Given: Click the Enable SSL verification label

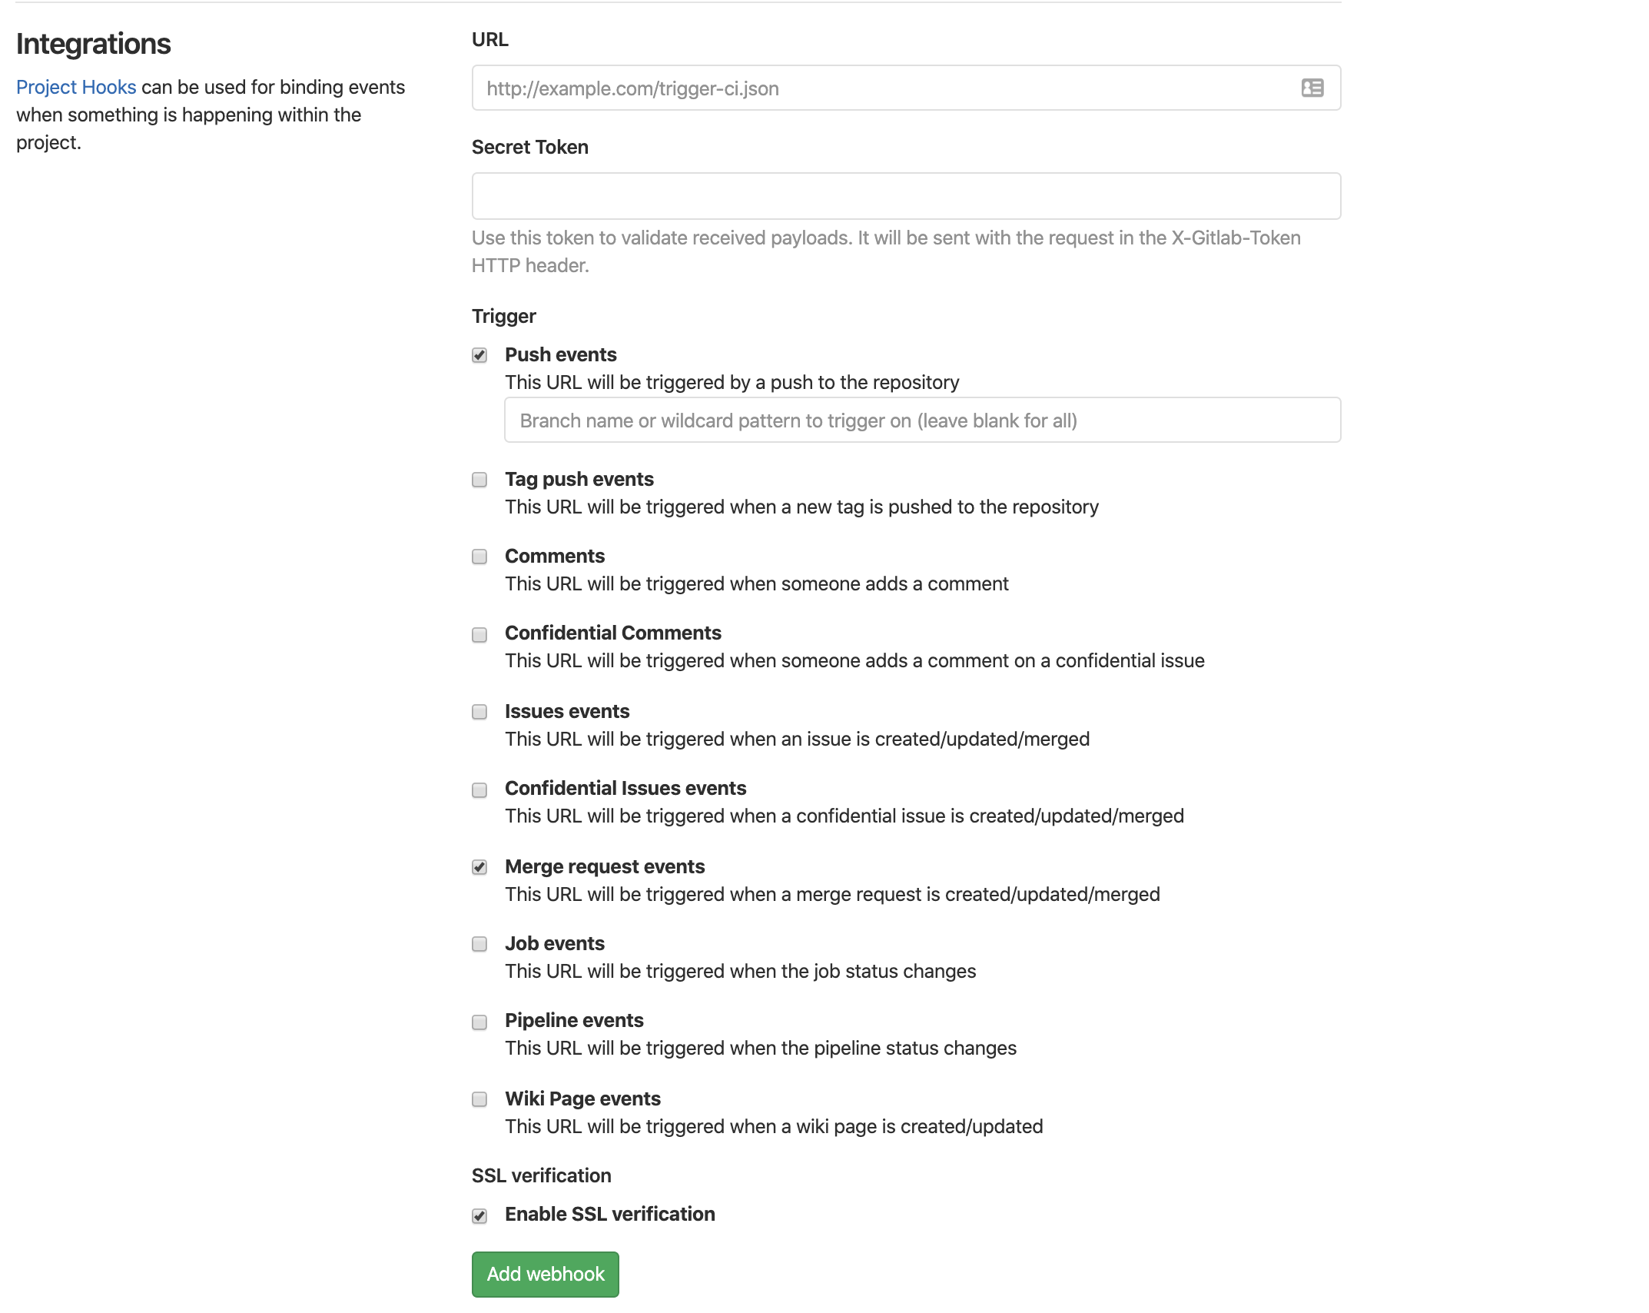Looking at the screenshot, I should point(609,1214).
